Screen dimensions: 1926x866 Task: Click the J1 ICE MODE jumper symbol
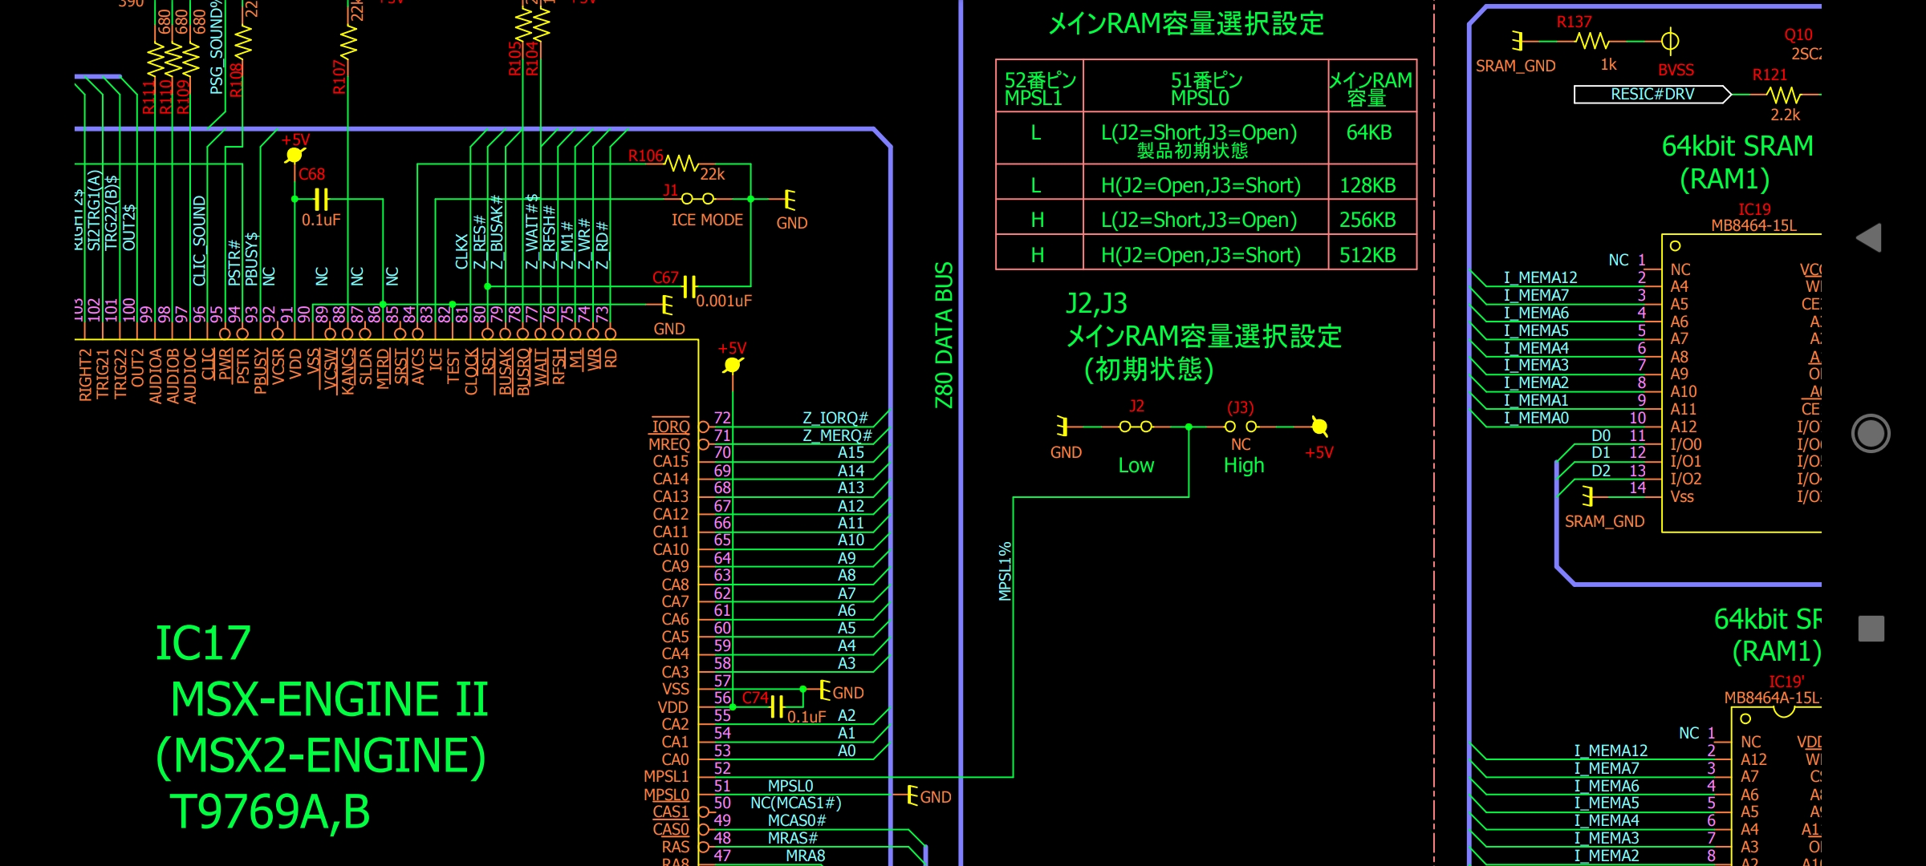[x=697, y=198]
